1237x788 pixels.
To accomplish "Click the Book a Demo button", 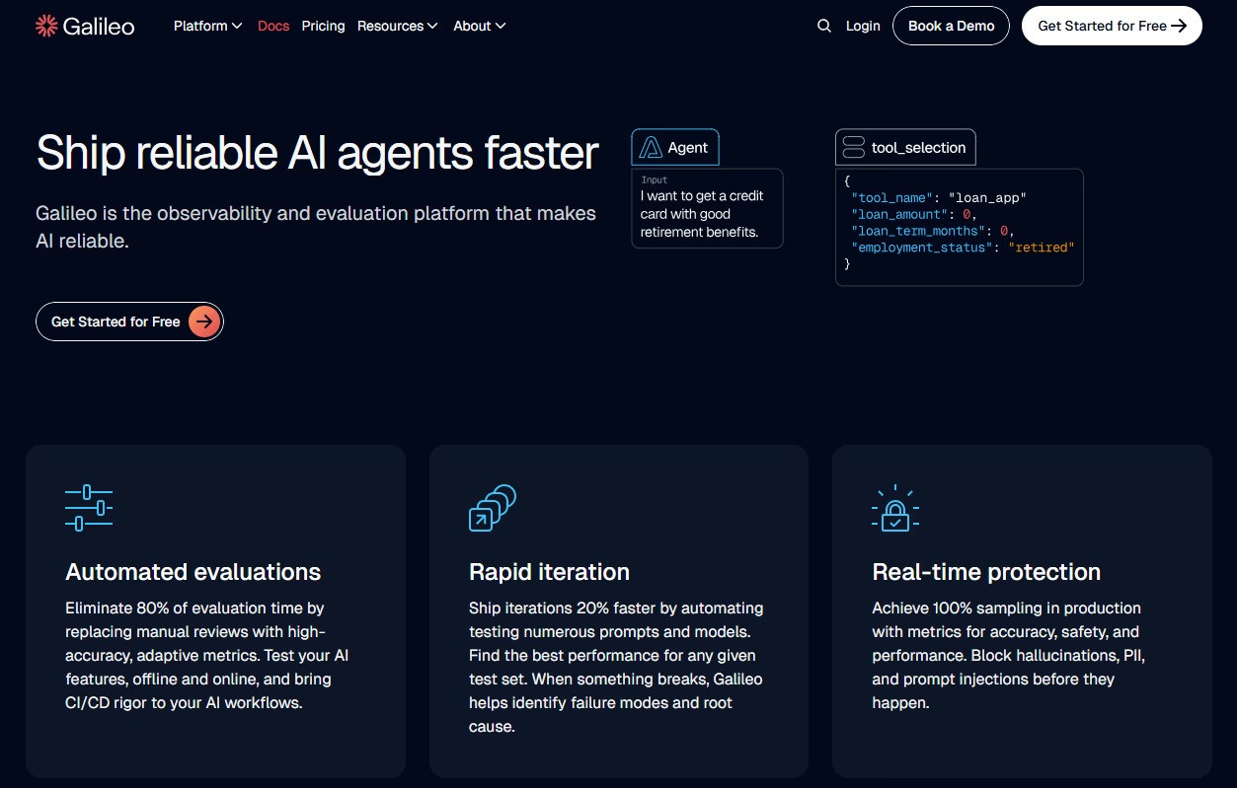I will [951, 26].
